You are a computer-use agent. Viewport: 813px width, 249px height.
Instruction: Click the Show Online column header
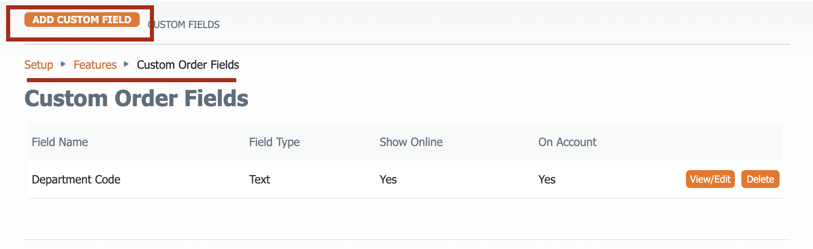click(x=411, y=142)
